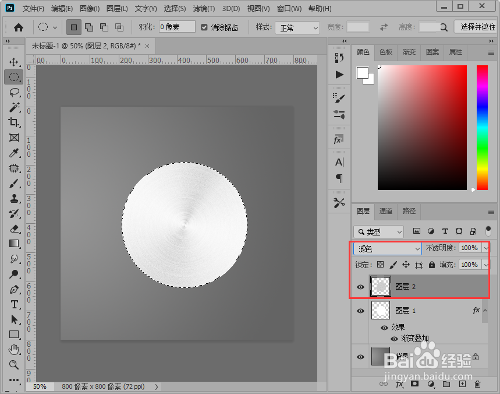Select the Clone Stamp tool
The image size is (500, 394).
point(14,198)
